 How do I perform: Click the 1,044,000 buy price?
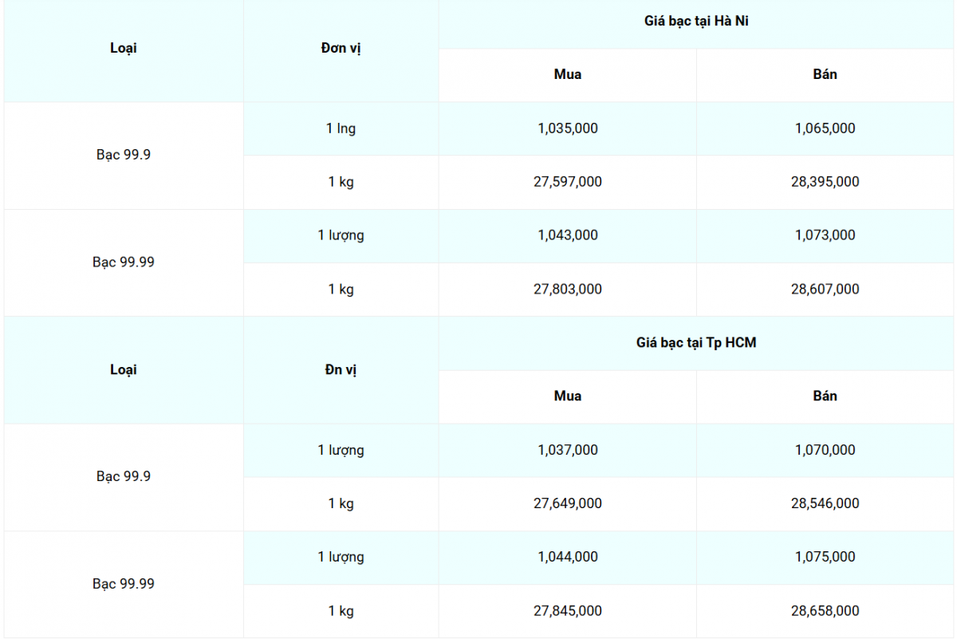pyautogui.click(x=567, y=557)
